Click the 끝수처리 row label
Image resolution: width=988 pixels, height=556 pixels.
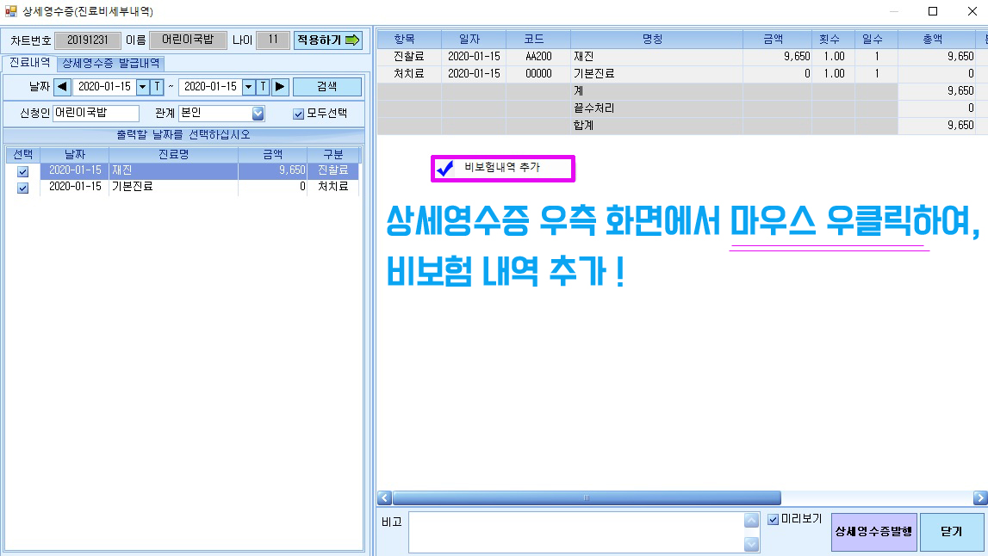593,108
